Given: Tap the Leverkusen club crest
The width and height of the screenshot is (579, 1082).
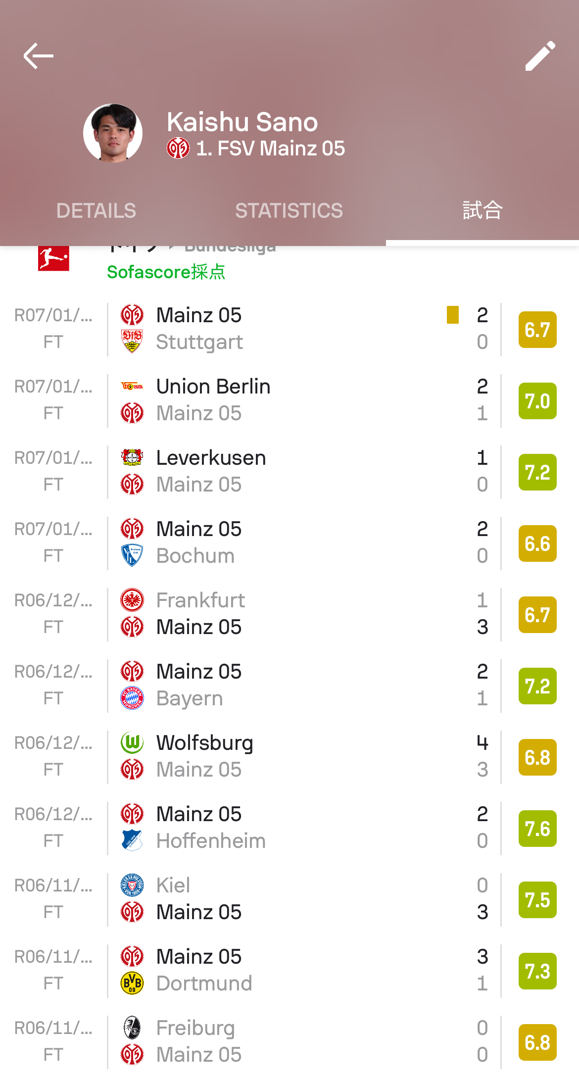Looking at the screenshot, I should tap(132, 457).
